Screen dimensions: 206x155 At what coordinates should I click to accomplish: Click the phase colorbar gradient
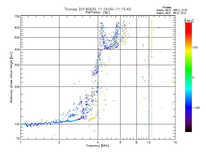[x=188, y=77]
